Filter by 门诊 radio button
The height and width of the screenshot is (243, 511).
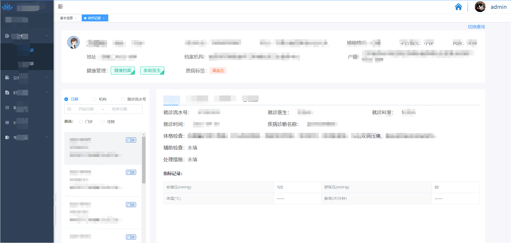(x=81, y=122)
